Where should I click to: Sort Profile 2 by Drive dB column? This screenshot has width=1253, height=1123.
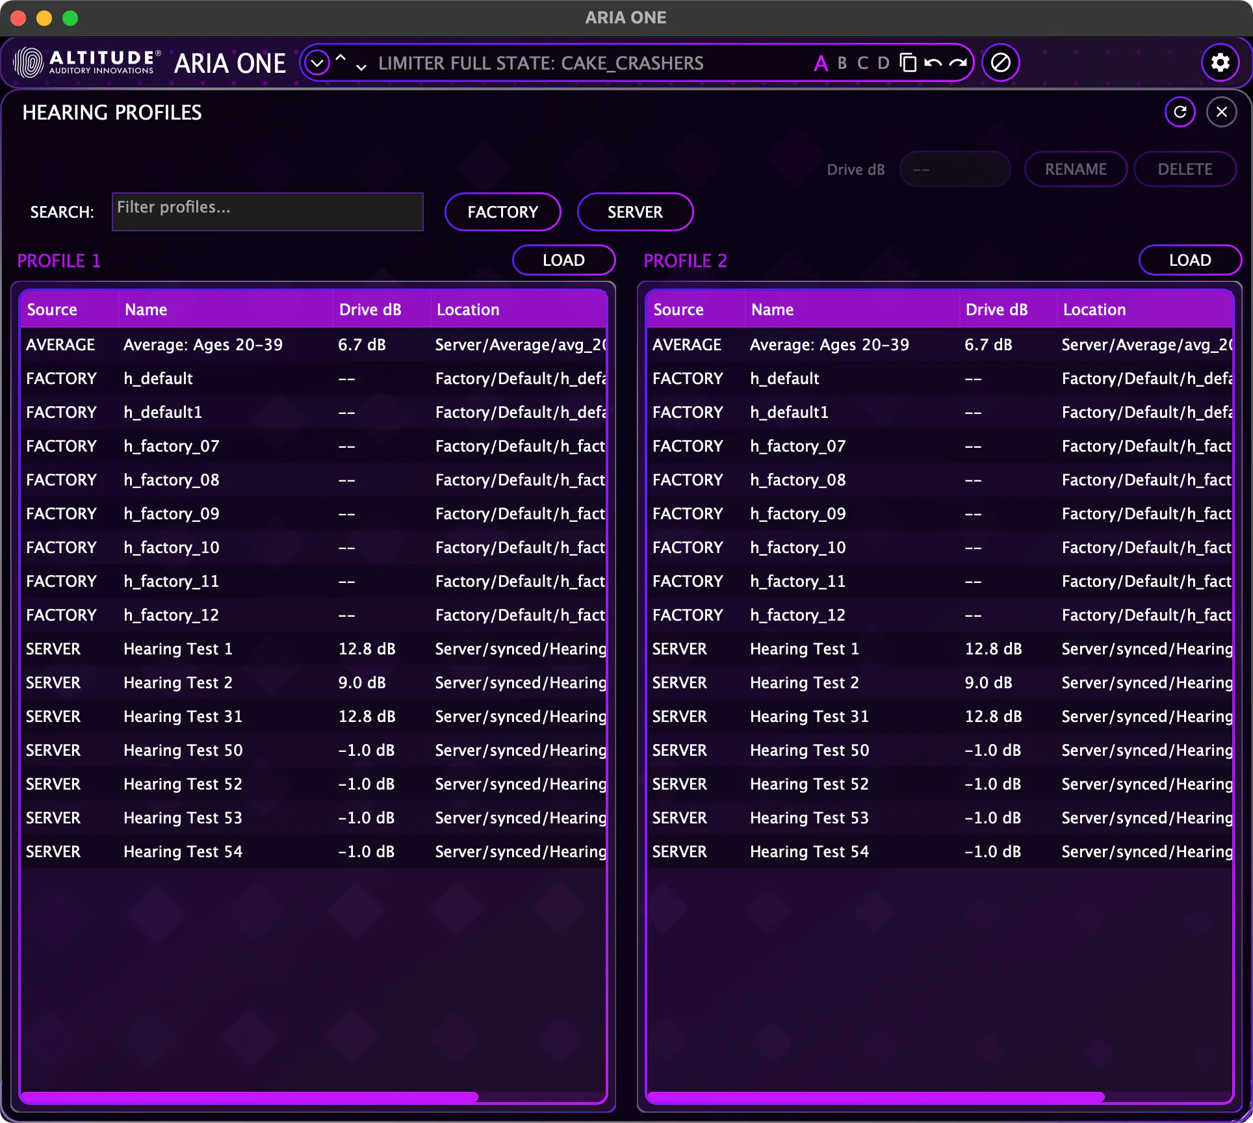[x=1009, y=309]
